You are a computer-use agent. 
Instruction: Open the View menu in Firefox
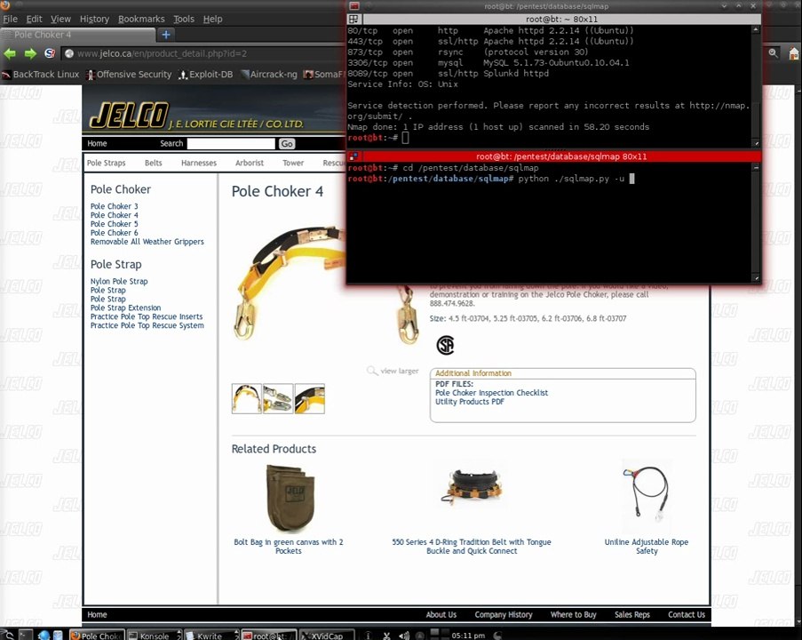[x=60, y=19]
